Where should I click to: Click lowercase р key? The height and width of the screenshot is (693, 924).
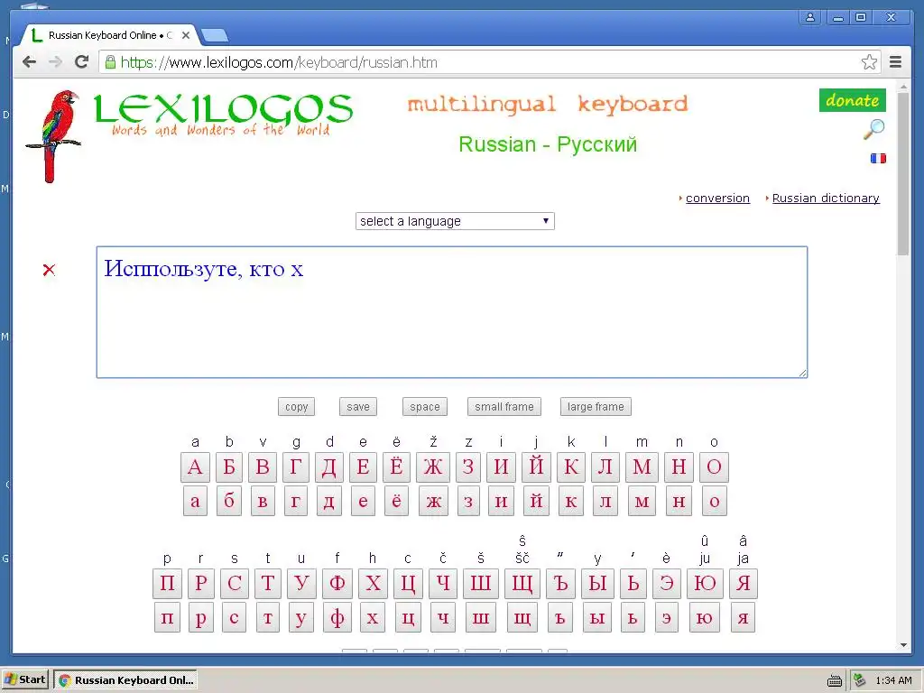pos(201,617)
